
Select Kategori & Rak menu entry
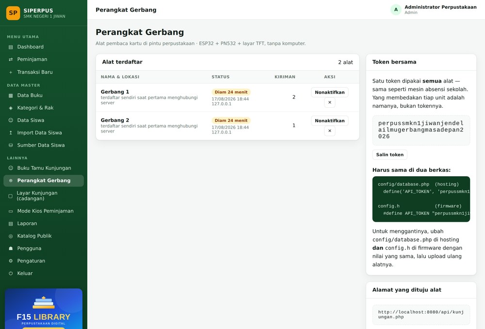click(x=44, y=108)
